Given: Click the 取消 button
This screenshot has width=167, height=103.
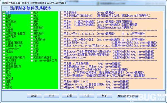Looking at the screenshot, I should [x=34, y=96].
